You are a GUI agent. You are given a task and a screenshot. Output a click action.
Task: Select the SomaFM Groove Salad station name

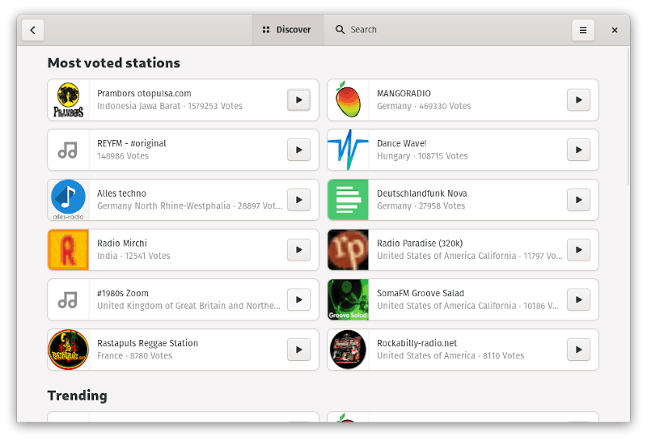tap(420, 294)
